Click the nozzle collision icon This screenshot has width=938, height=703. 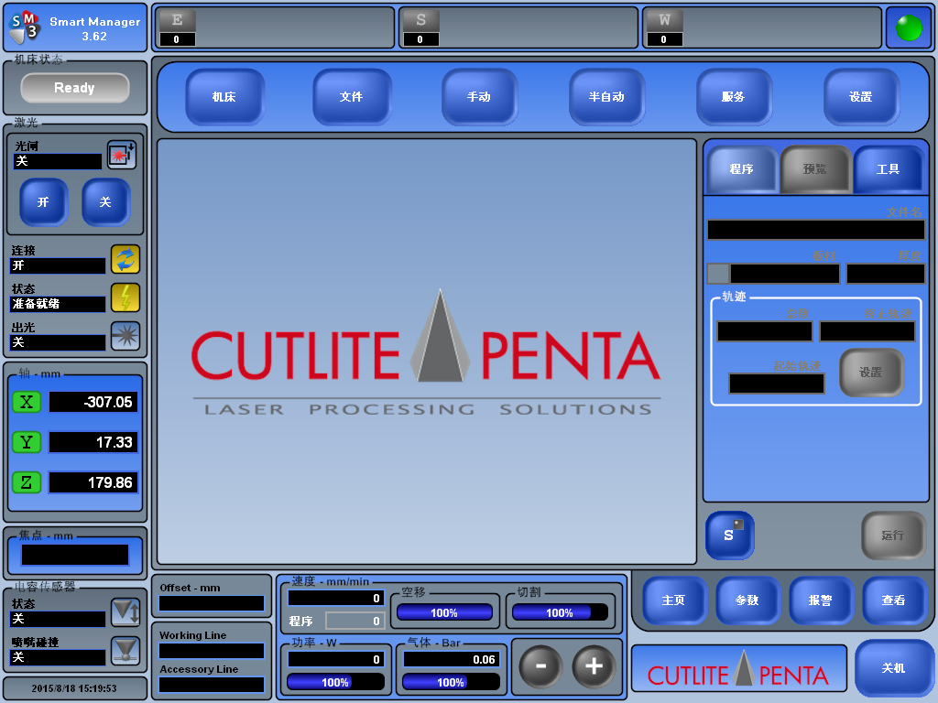point(125,651)
